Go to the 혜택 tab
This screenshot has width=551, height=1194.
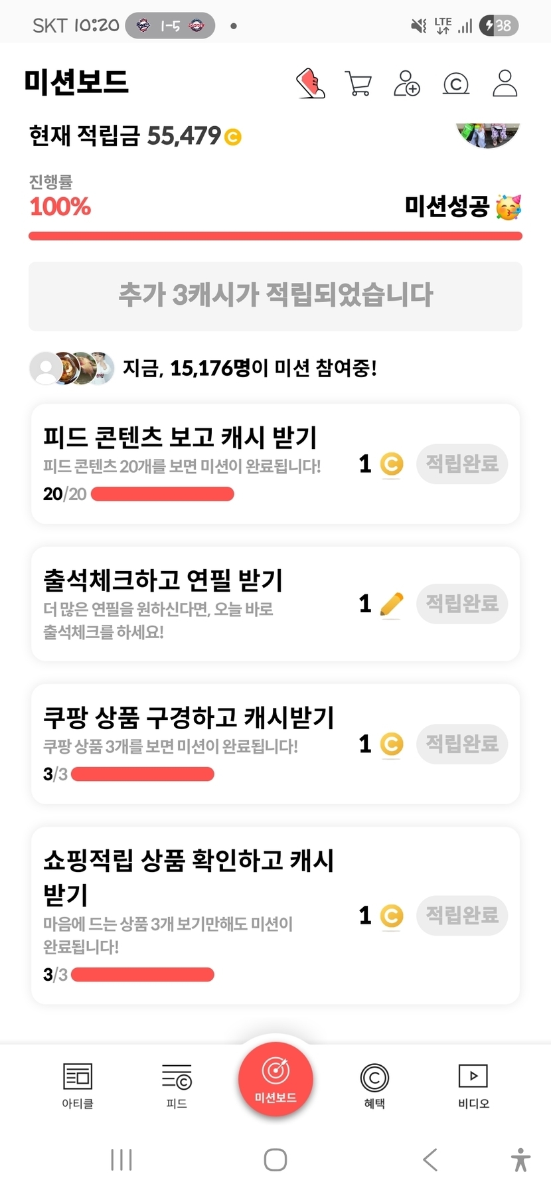[x=374, y=1085]
